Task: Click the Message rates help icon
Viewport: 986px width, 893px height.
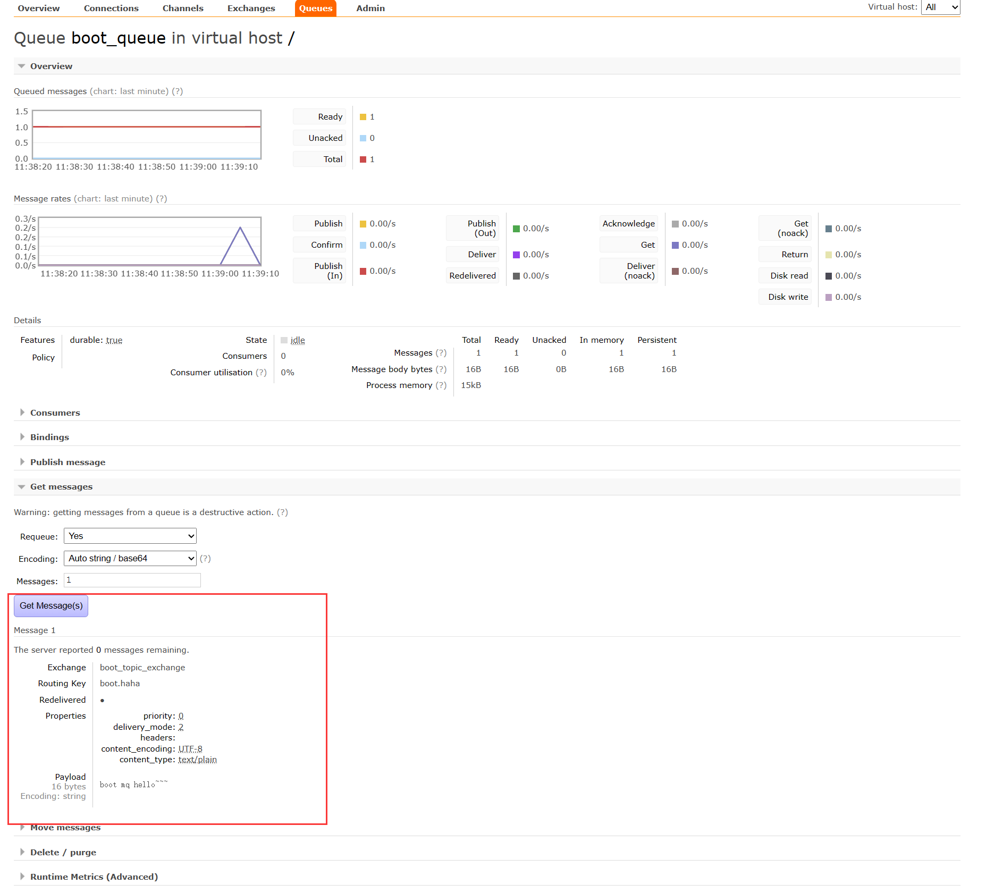Action: point(162,198)
